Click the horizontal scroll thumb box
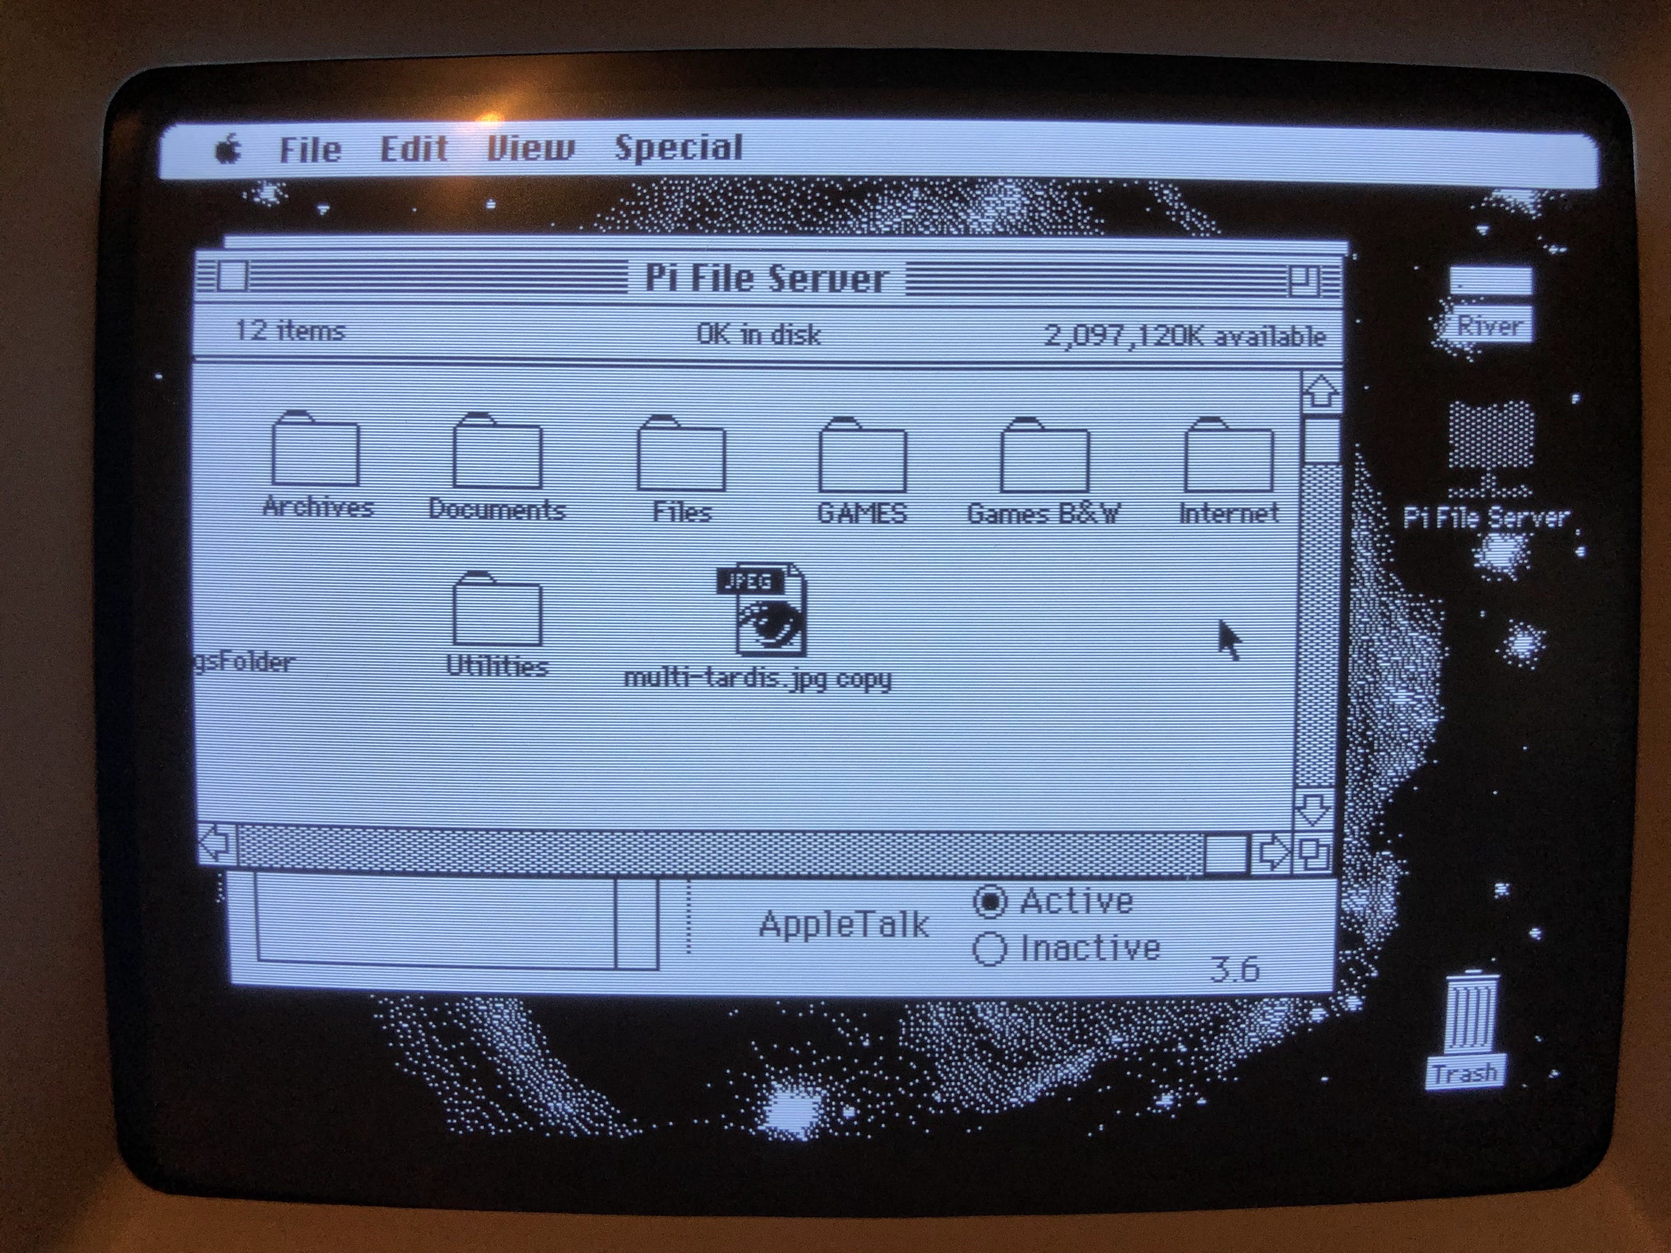This screenshot has width=1671, height=1253. coord(1226,853)
